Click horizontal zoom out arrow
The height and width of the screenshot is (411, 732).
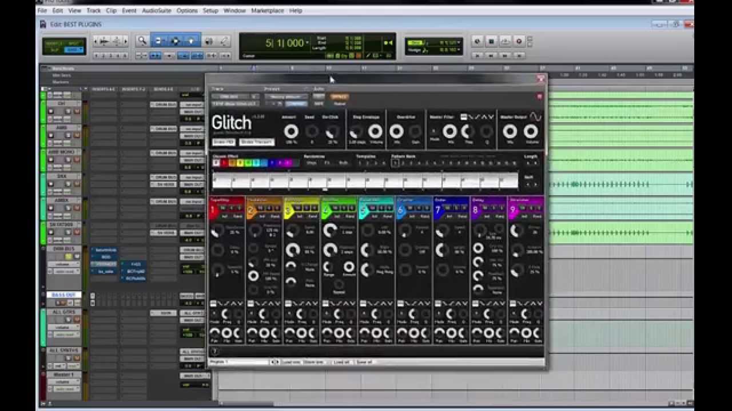click(x=96, y=41)
